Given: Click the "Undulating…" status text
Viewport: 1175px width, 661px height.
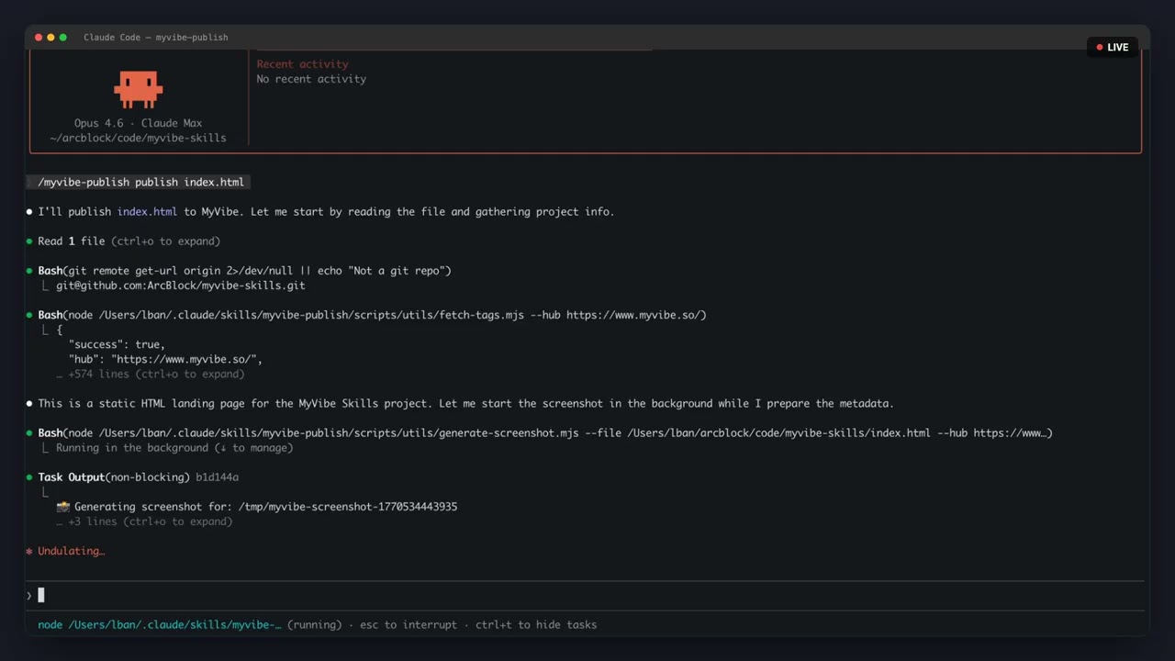Looking at the screenshot, I should click(x=72, y=552).
